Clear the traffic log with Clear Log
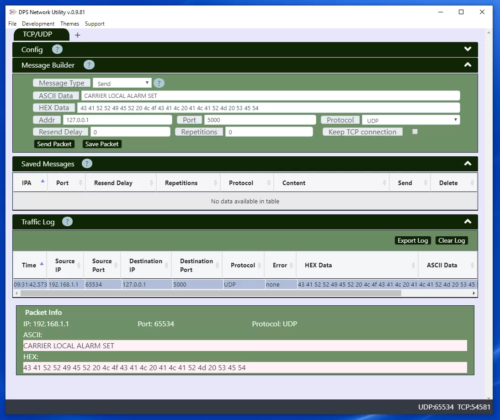Screen dimensions: 500x420 tap(451, 240)
